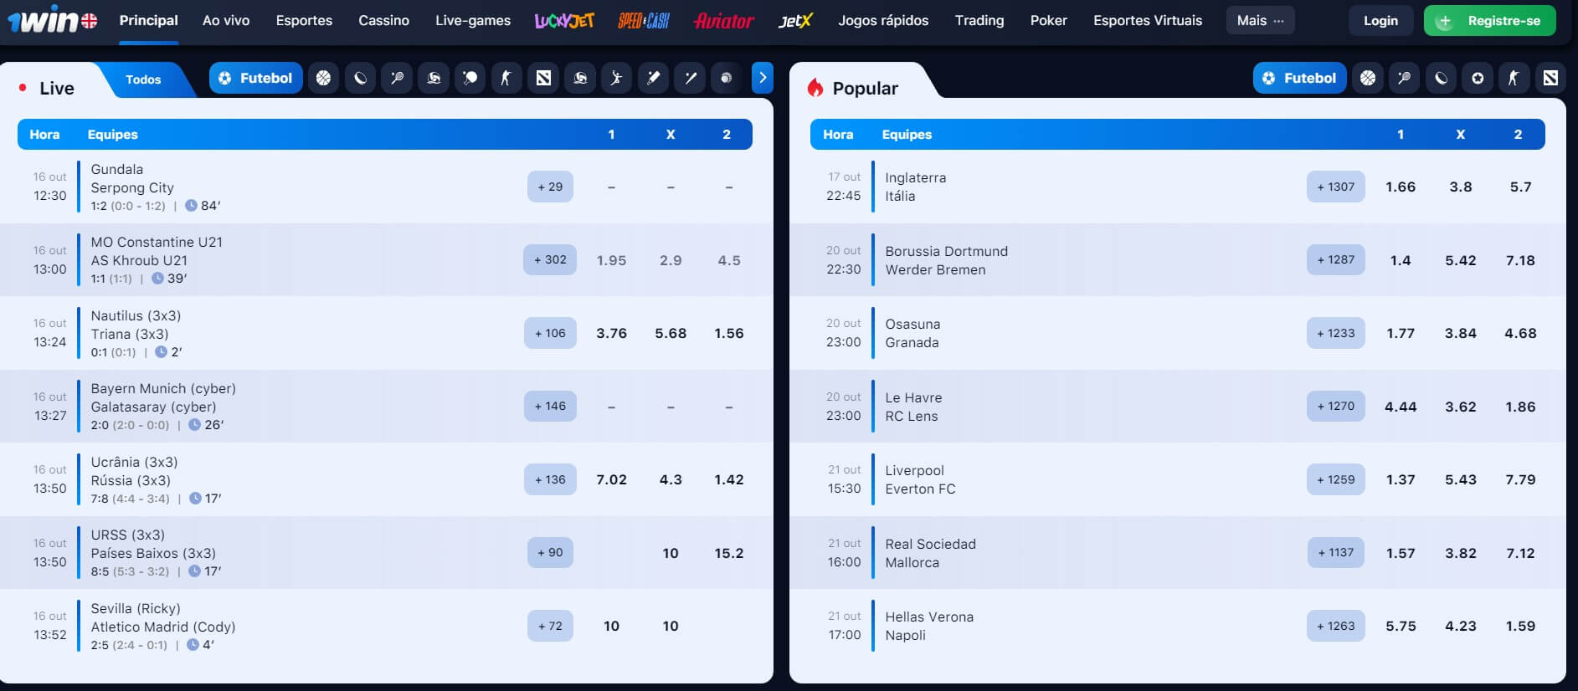Bet on Inglaterra win at 1.66
This screenshot has height=691, width=1578.
click(x=1400, y=187)
